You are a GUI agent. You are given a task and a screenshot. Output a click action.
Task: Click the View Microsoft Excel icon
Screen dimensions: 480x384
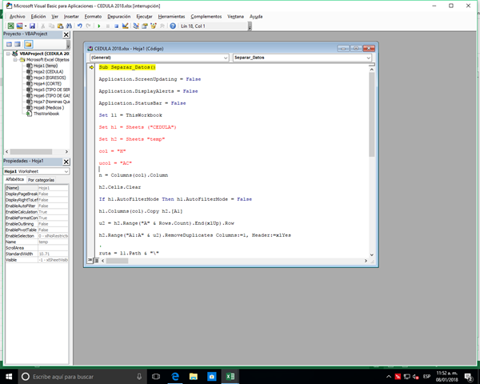pyautogui.click(x=9, y=26)
